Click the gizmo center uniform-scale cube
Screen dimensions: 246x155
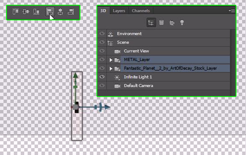tap(75, 107)
